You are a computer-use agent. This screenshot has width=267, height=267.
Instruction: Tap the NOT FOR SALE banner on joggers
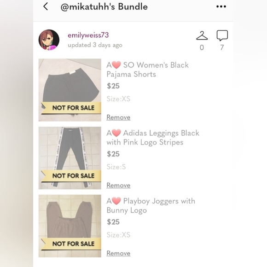click(x=71, y=244)
